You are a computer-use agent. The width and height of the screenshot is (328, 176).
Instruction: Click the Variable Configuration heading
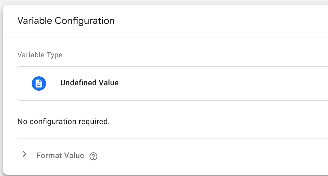point(66,21)
